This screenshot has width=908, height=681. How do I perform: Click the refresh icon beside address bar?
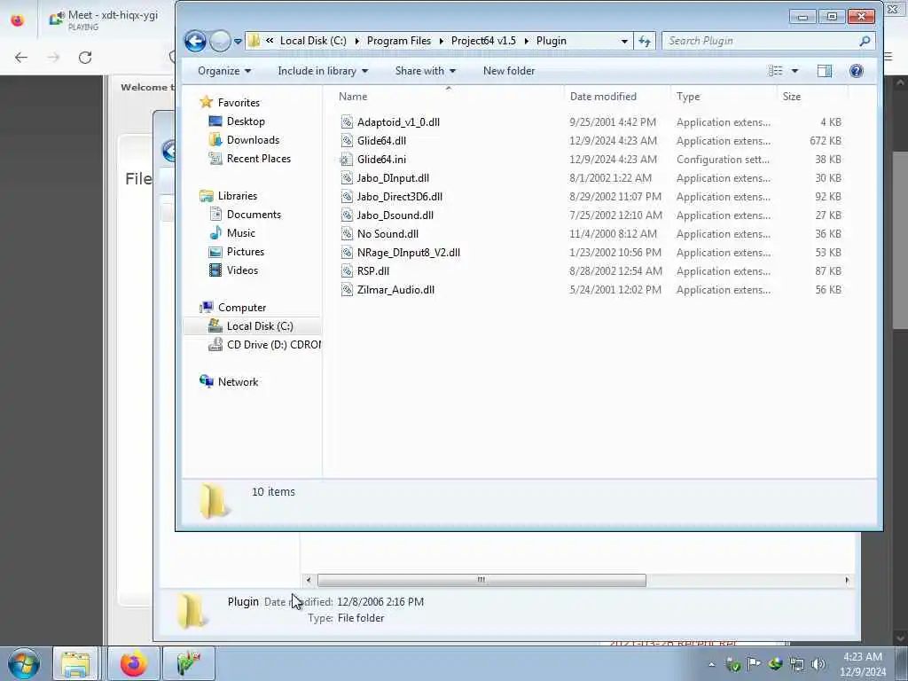(645, 41)
